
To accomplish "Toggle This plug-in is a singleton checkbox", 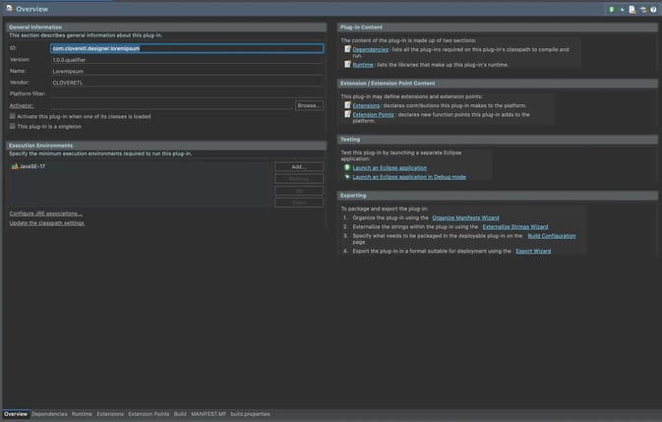I will [12, 126].
